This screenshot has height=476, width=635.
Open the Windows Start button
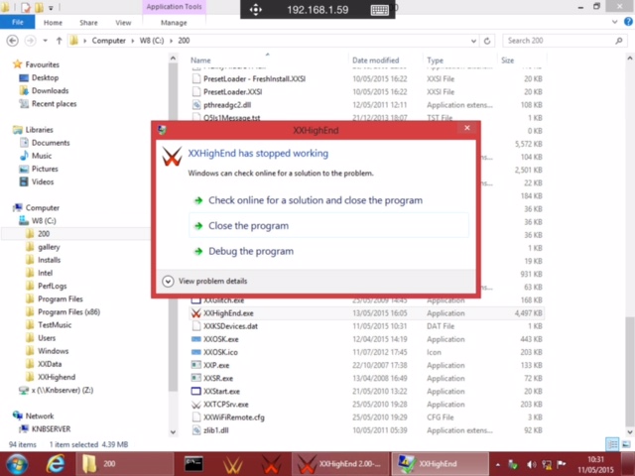click(x=17, y=464)
